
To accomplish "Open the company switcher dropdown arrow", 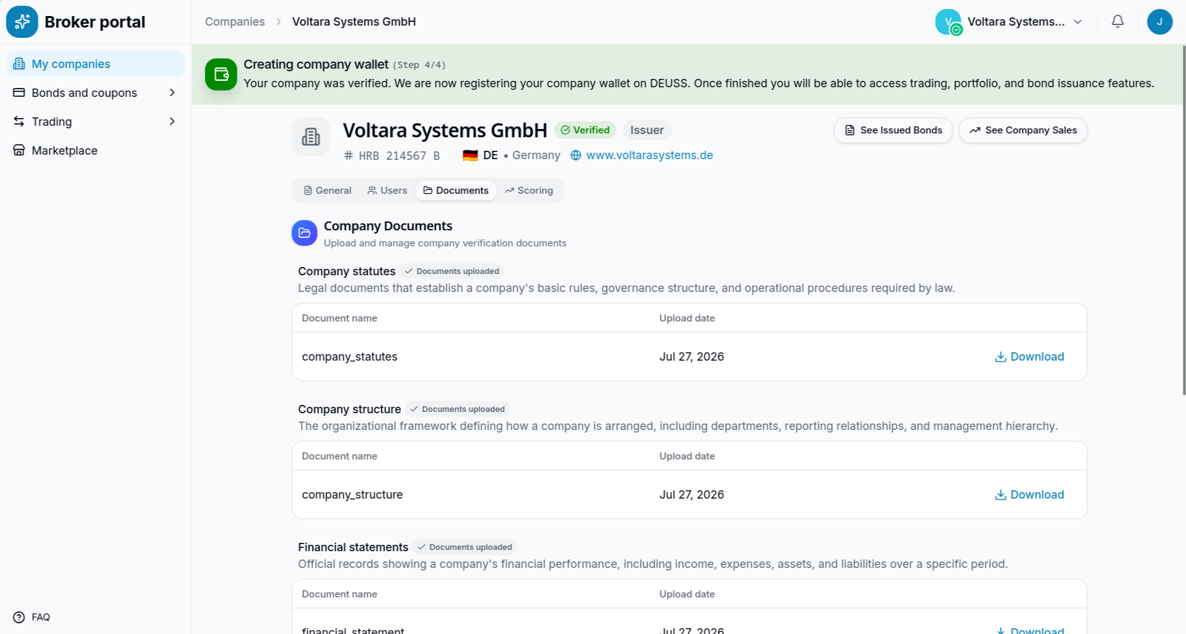I will point(1078,22).
